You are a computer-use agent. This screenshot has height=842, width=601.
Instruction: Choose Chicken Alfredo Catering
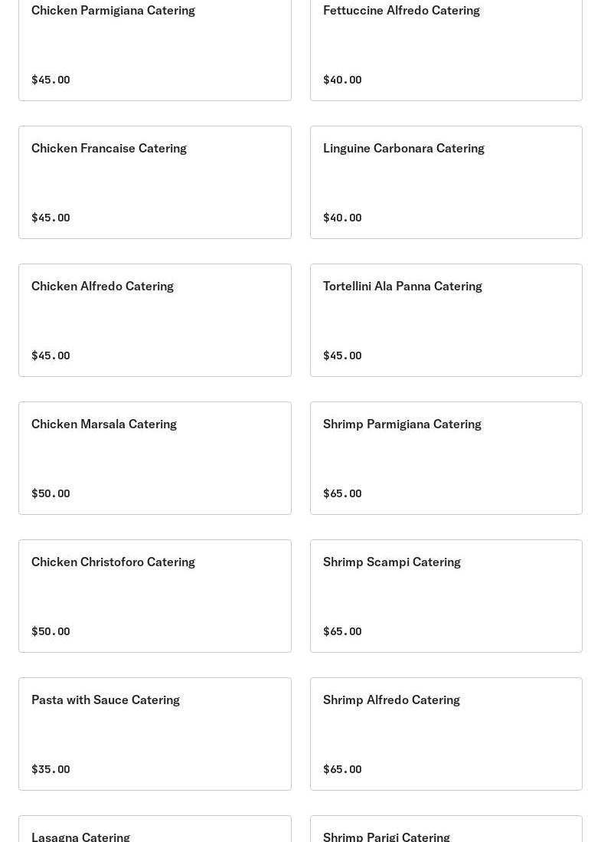point(155,319)
